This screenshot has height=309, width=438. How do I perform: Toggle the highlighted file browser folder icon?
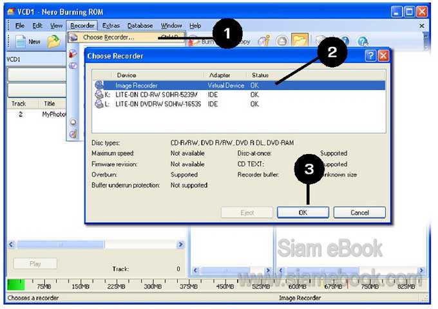pos(300,40)
